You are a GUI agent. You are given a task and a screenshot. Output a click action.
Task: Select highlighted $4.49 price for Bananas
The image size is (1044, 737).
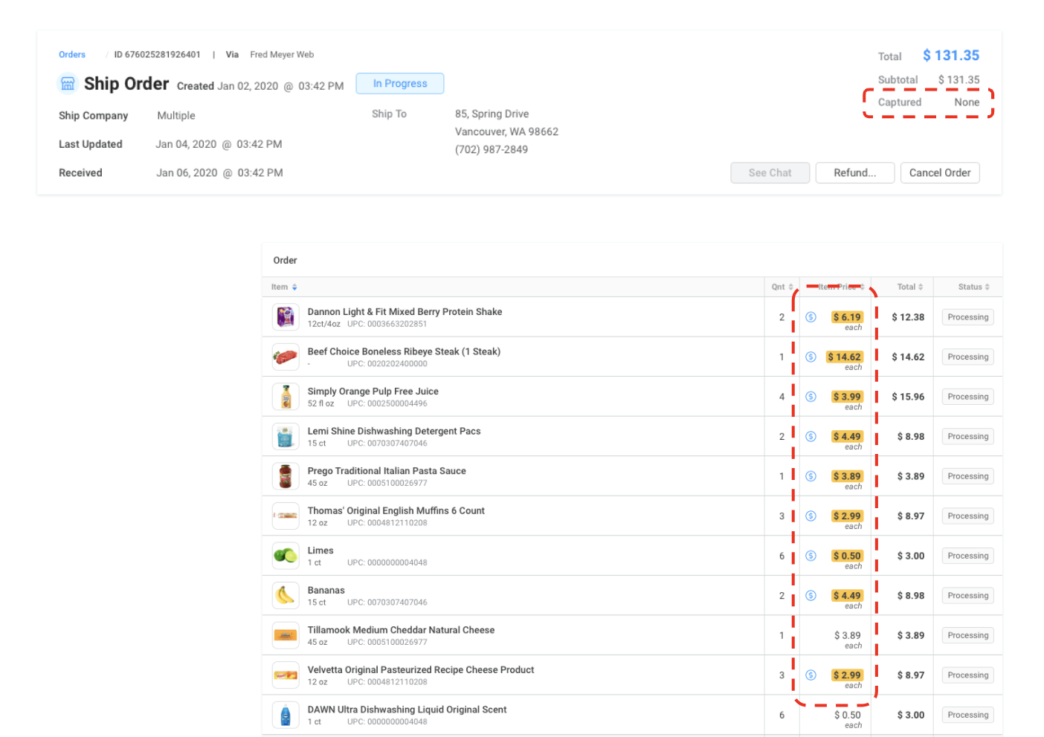point(847,596)
